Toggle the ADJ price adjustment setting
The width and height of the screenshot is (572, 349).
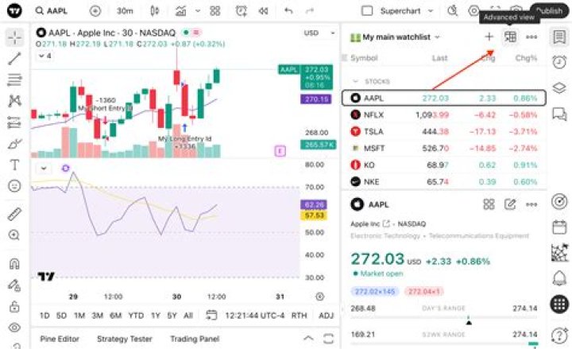coord(326,316)
